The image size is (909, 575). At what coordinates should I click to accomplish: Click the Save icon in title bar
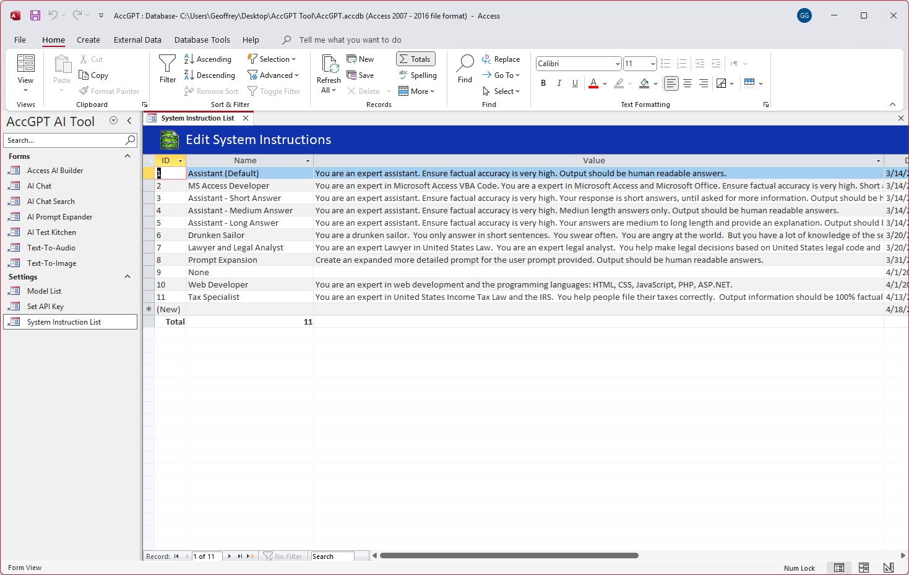point(35,15)
